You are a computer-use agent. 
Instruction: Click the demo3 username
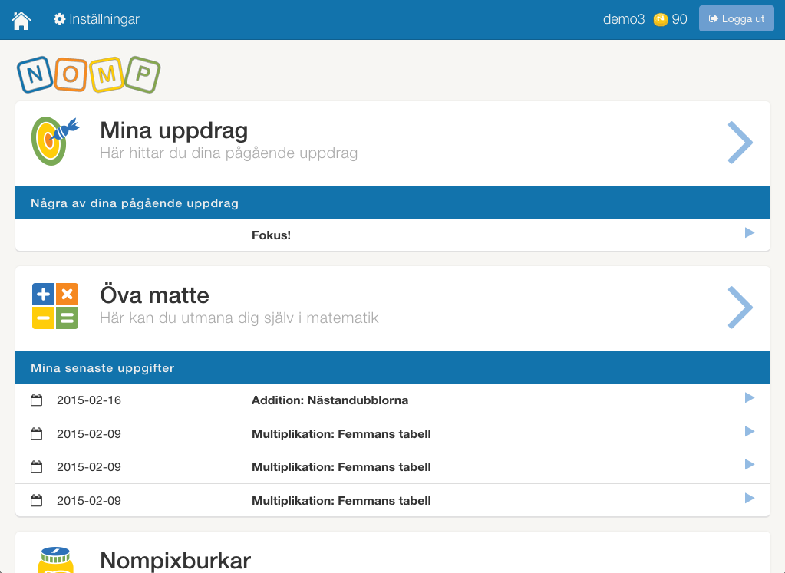click(623, 19)
